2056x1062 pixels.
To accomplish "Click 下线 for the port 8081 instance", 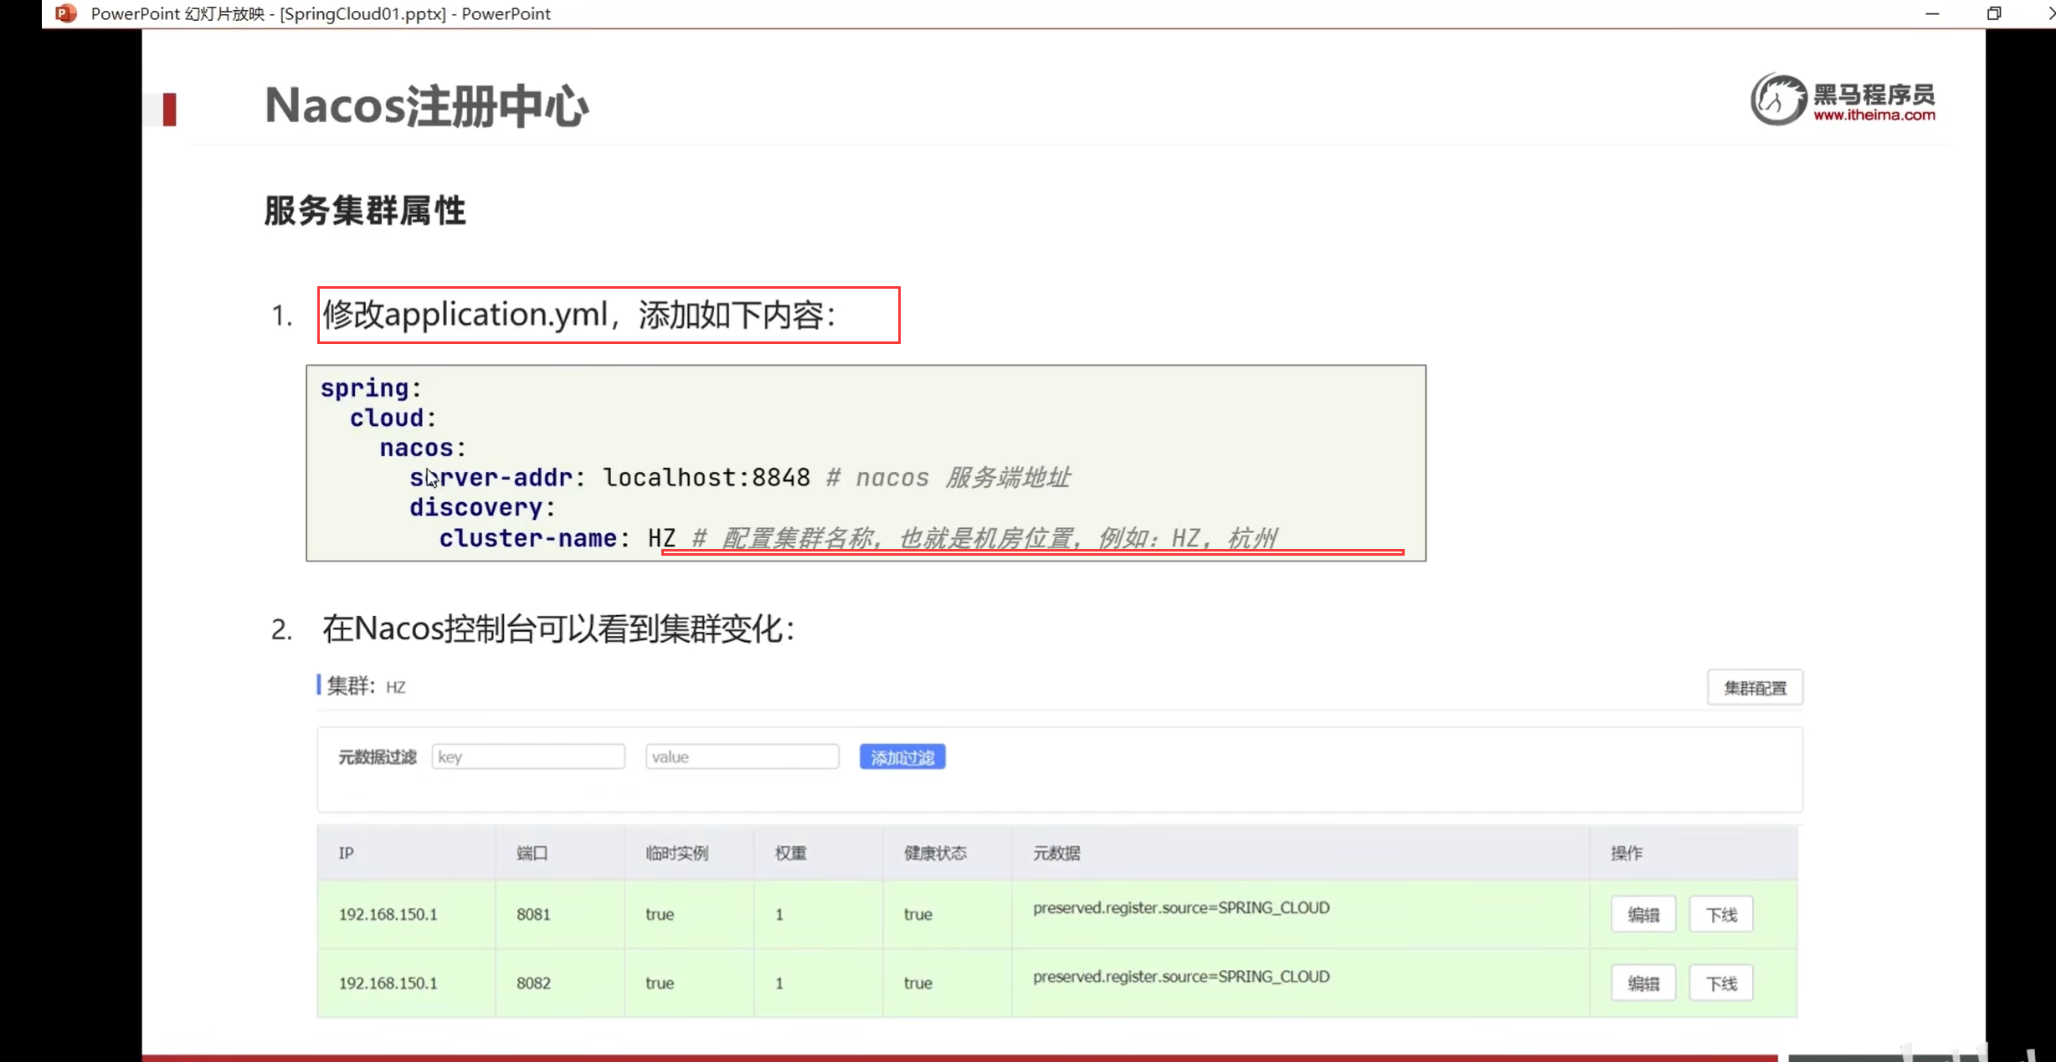I will [x=1721, y=915].
